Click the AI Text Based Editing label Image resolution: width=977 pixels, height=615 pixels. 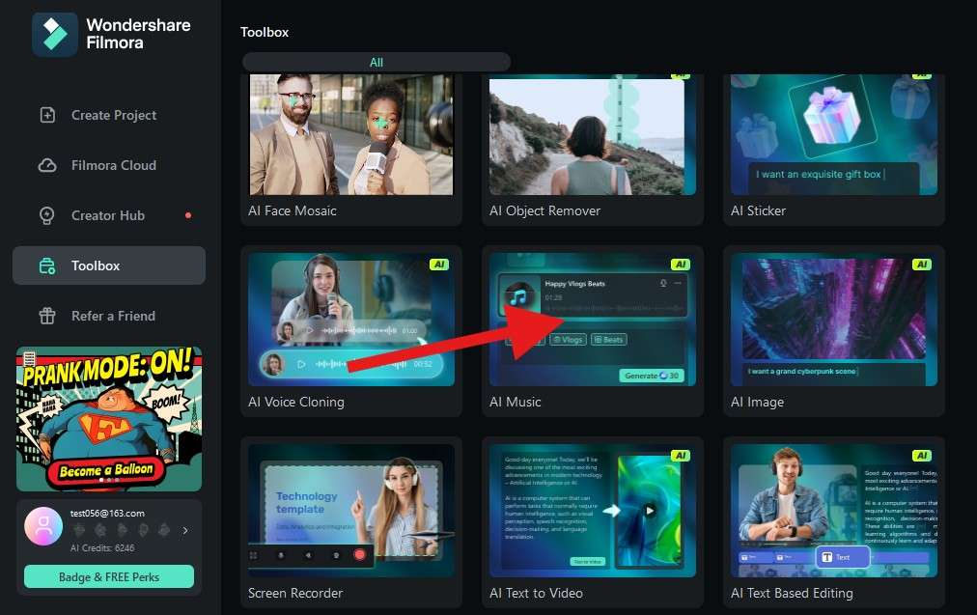(792, 594)
